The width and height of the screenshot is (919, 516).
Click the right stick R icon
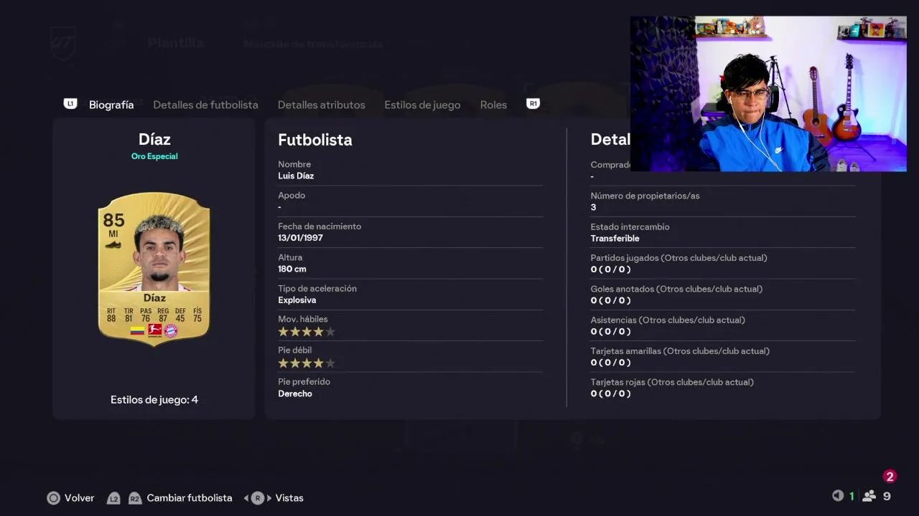click(x=258, y=498)
